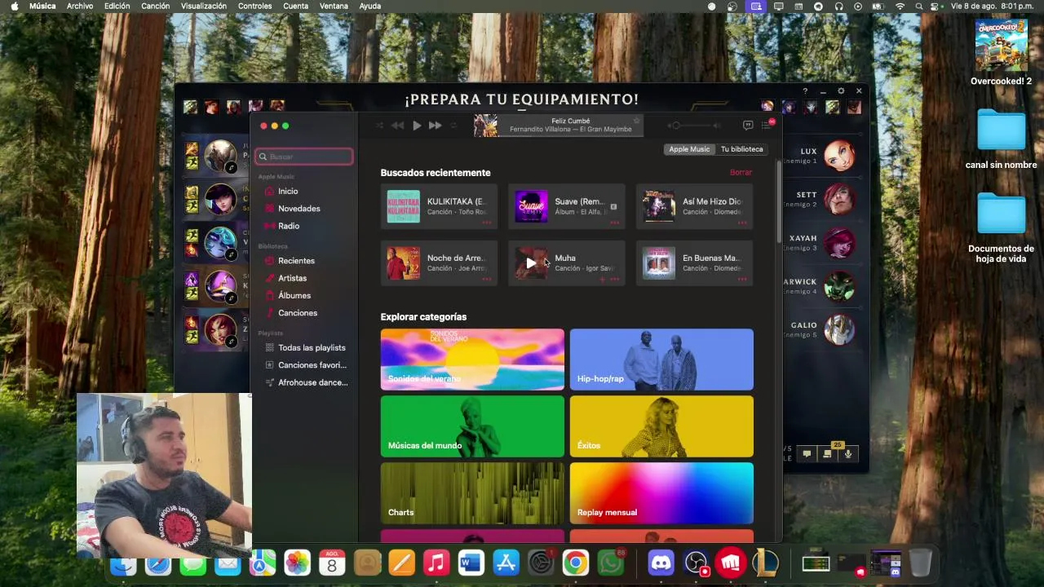
Task: Play the current song Feliz Cumbé
Action: 417,126
